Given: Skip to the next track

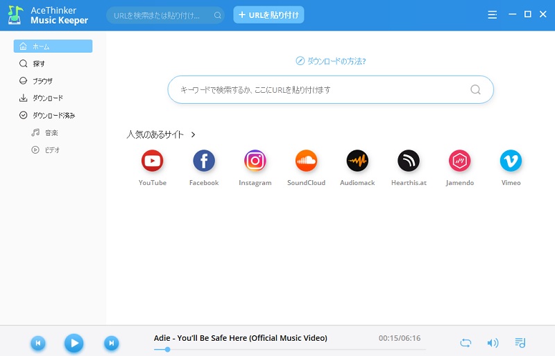Looking at the screenshot, I should pyautogui.click(x=112, y=343).
